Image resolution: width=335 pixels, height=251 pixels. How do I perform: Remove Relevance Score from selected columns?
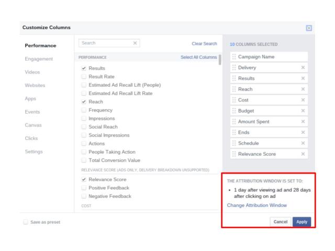(x=303, y=154)
